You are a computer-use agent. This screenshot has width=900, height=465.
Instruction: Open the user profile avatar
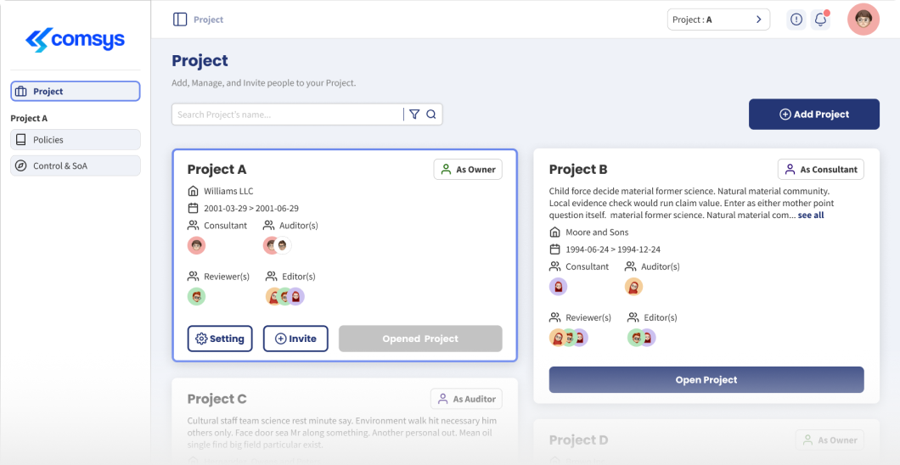tap(863, 20)
